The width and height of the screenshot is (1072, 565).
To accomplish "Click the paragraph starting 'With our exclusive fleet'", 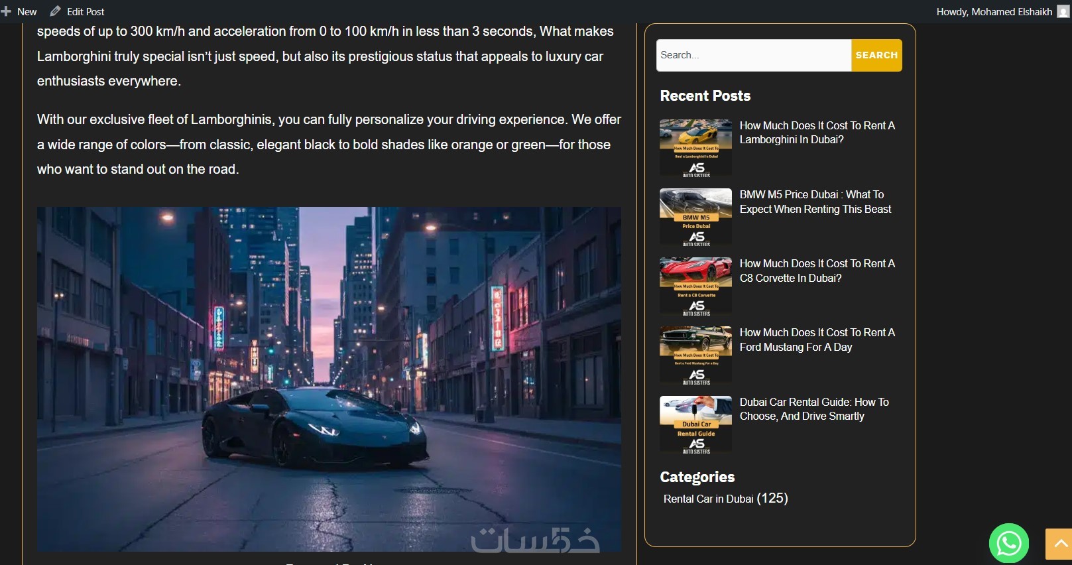I will [x=329, y=144].
